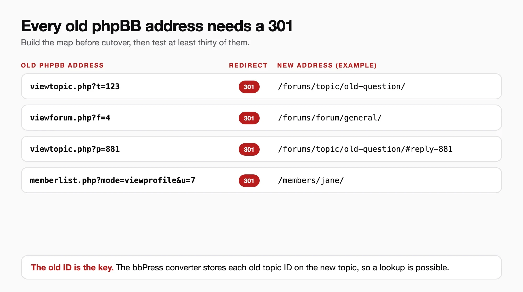Click the 301 badge for viewforum.php?f=4
This screenshot has height=292, width=523.
tap(249, 118)
